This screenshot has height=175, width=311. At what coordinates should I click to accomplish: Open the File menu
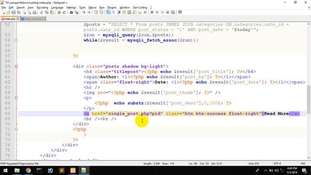click(3, 8)
